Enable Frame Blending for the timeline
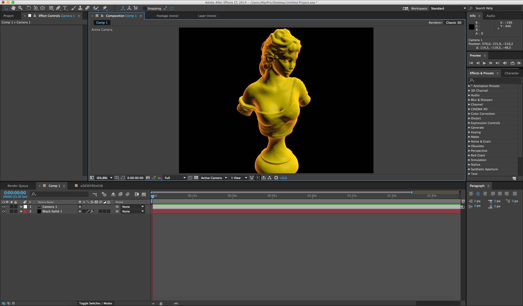This screenshot has height=306, width=523. (120, 194)
